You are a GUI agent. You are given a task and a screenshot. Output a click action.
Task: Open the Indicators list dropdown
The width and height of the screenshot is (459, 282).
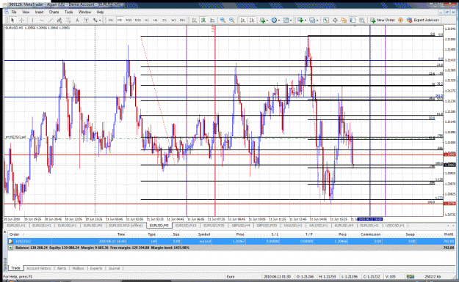point(264,21)
